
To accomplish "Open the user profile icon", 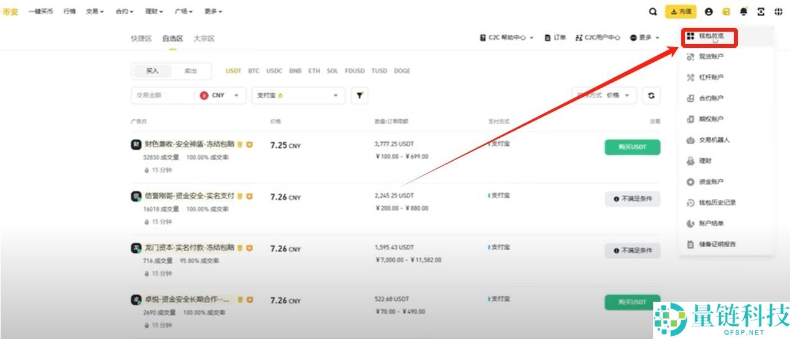I will coord(709,11).
